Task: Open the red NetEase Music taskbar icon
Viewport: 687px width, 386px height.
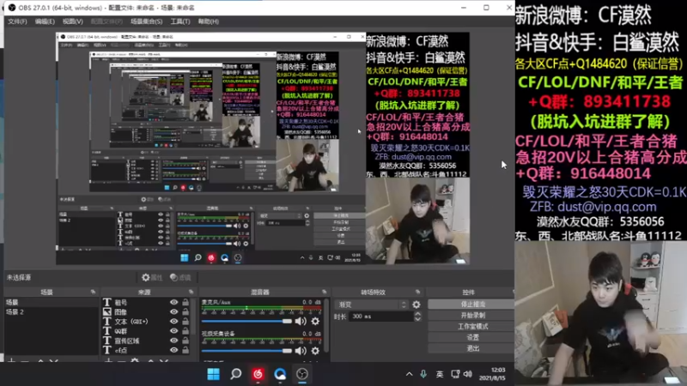Action: [258, 374]
